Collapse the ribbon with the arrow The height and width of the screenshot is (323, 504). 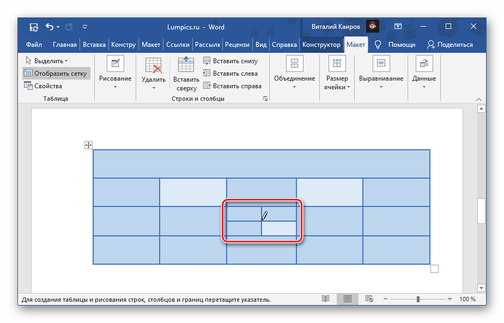[x=479, y=99]
